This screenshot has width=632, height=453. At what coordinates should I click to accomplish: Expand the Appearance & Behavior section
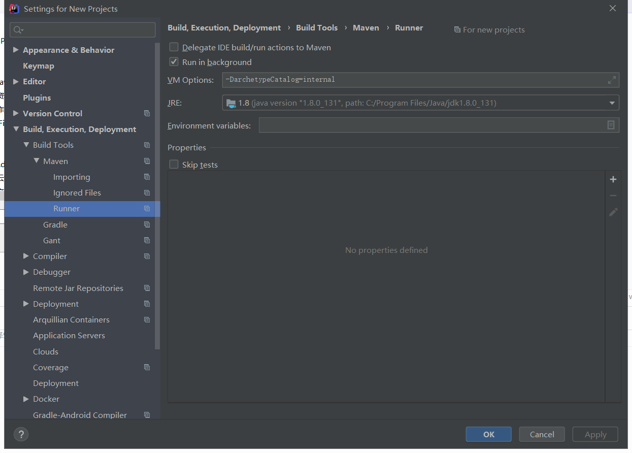[x=16, y=50]
